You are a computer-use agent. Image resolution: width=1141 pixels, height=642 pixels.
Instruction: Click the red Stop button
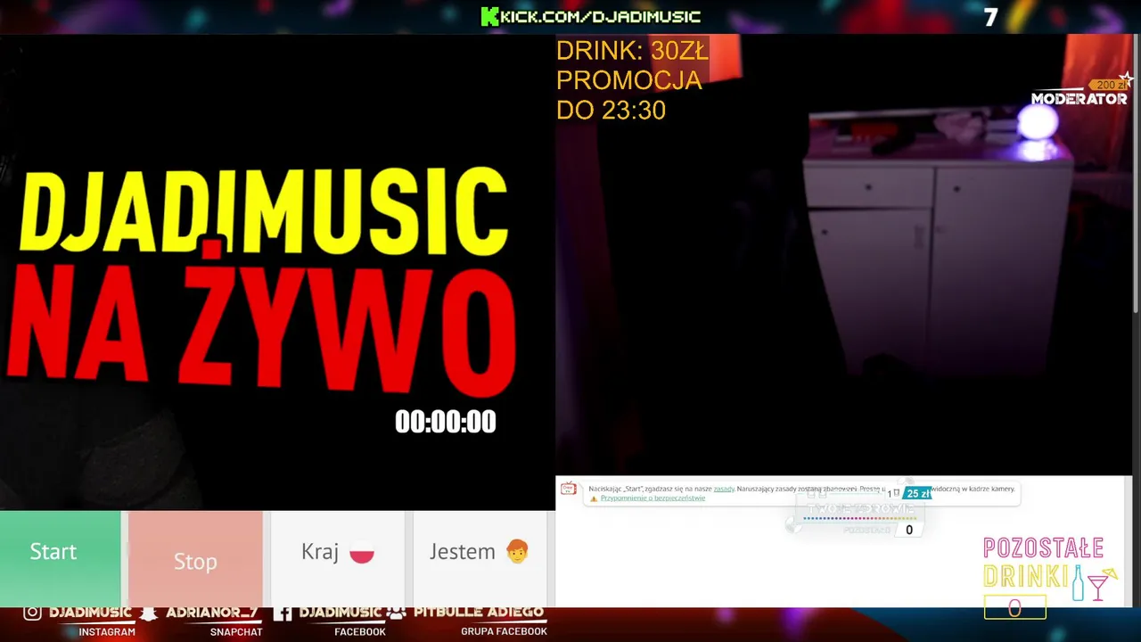195,559
